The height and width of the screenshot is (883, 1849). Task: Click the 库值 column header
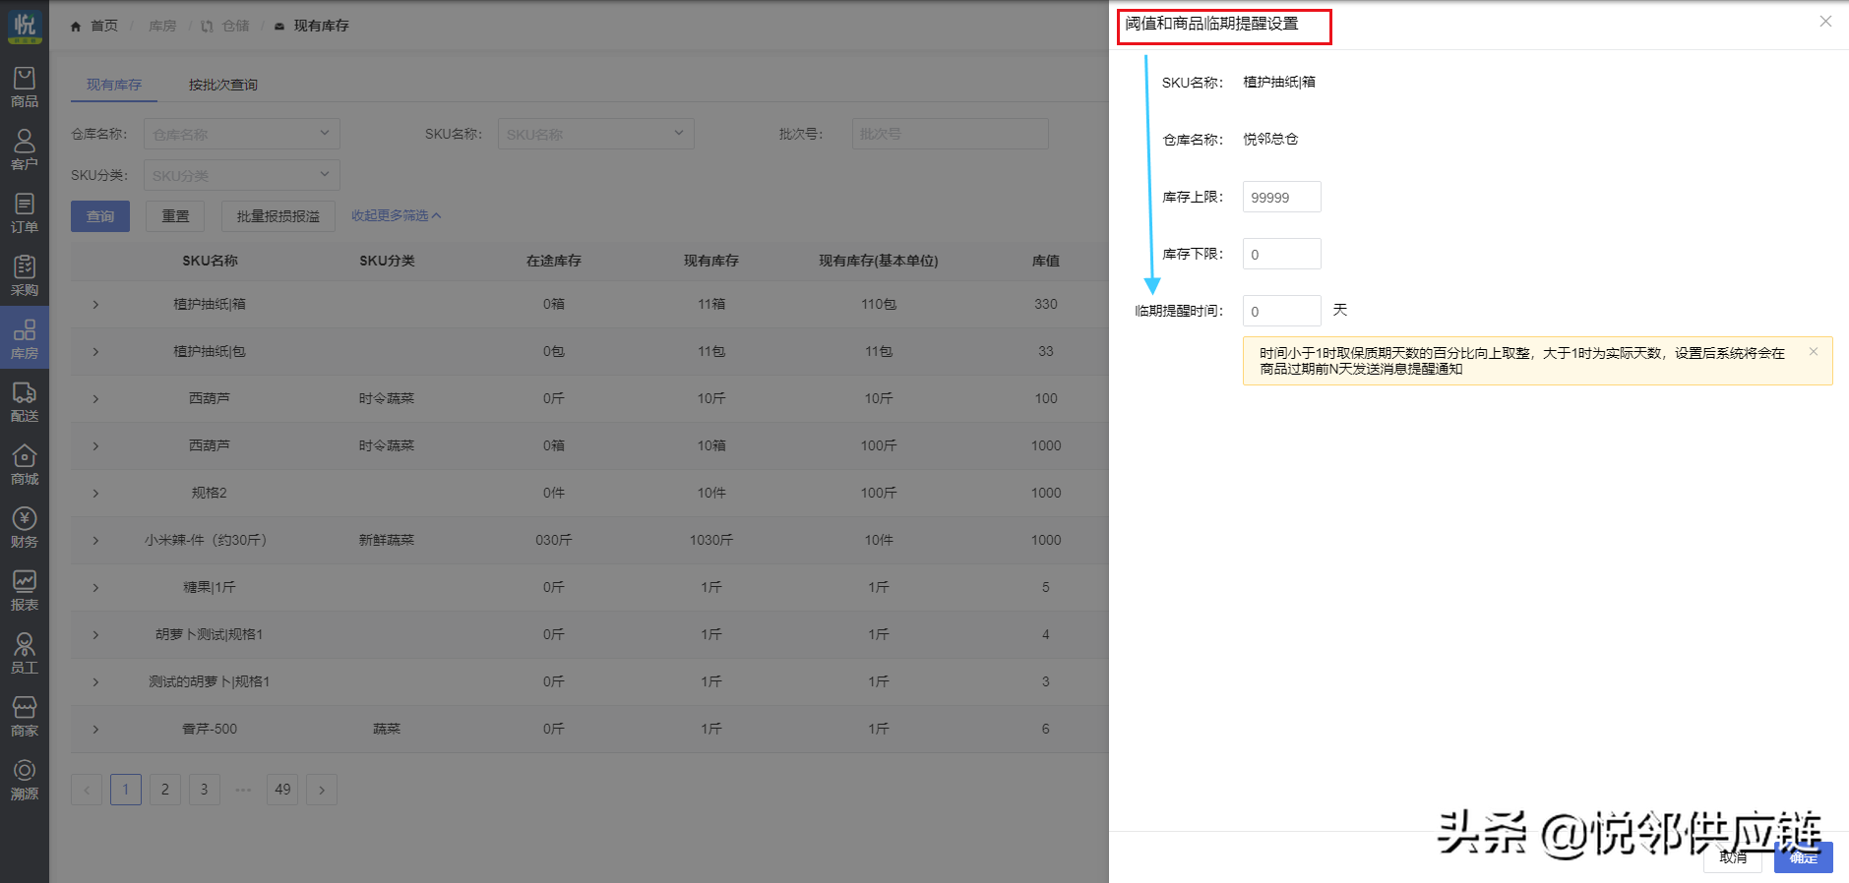click(x=1046, y=261)
